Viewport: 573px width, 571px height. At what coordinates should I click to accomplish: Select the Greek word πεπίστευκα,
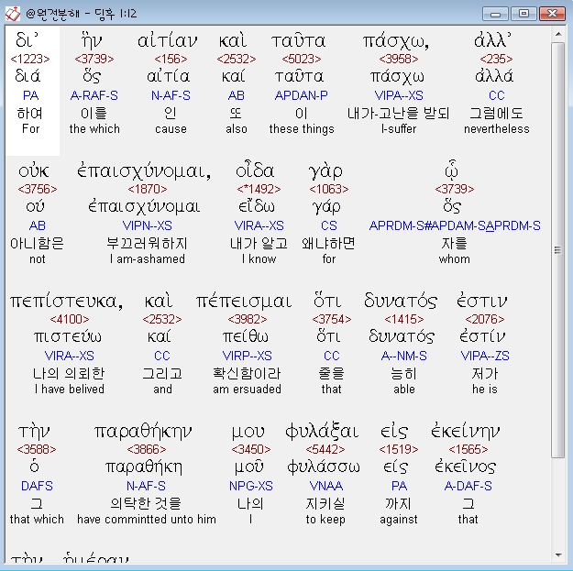tap(67, 302)
